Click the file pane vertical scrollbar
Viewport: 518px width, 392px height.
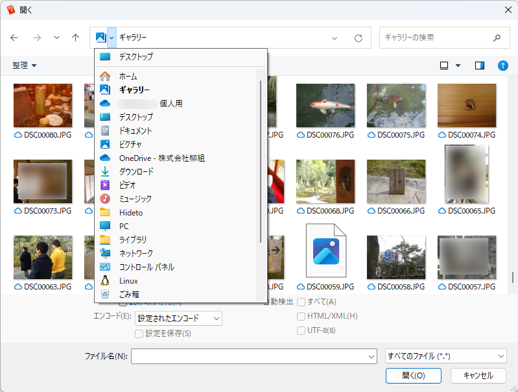click(x=513, y=277)
